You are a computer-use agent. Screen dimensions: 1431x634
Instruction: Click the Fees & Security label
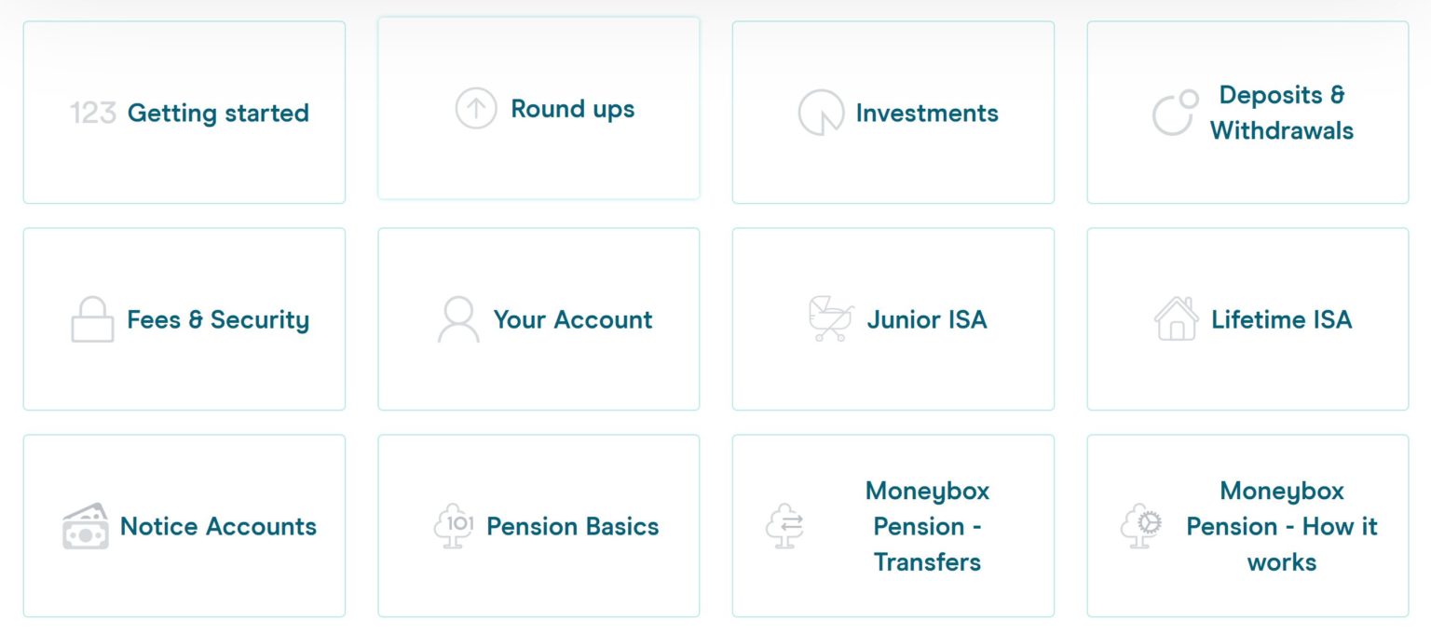pos(217,319)
